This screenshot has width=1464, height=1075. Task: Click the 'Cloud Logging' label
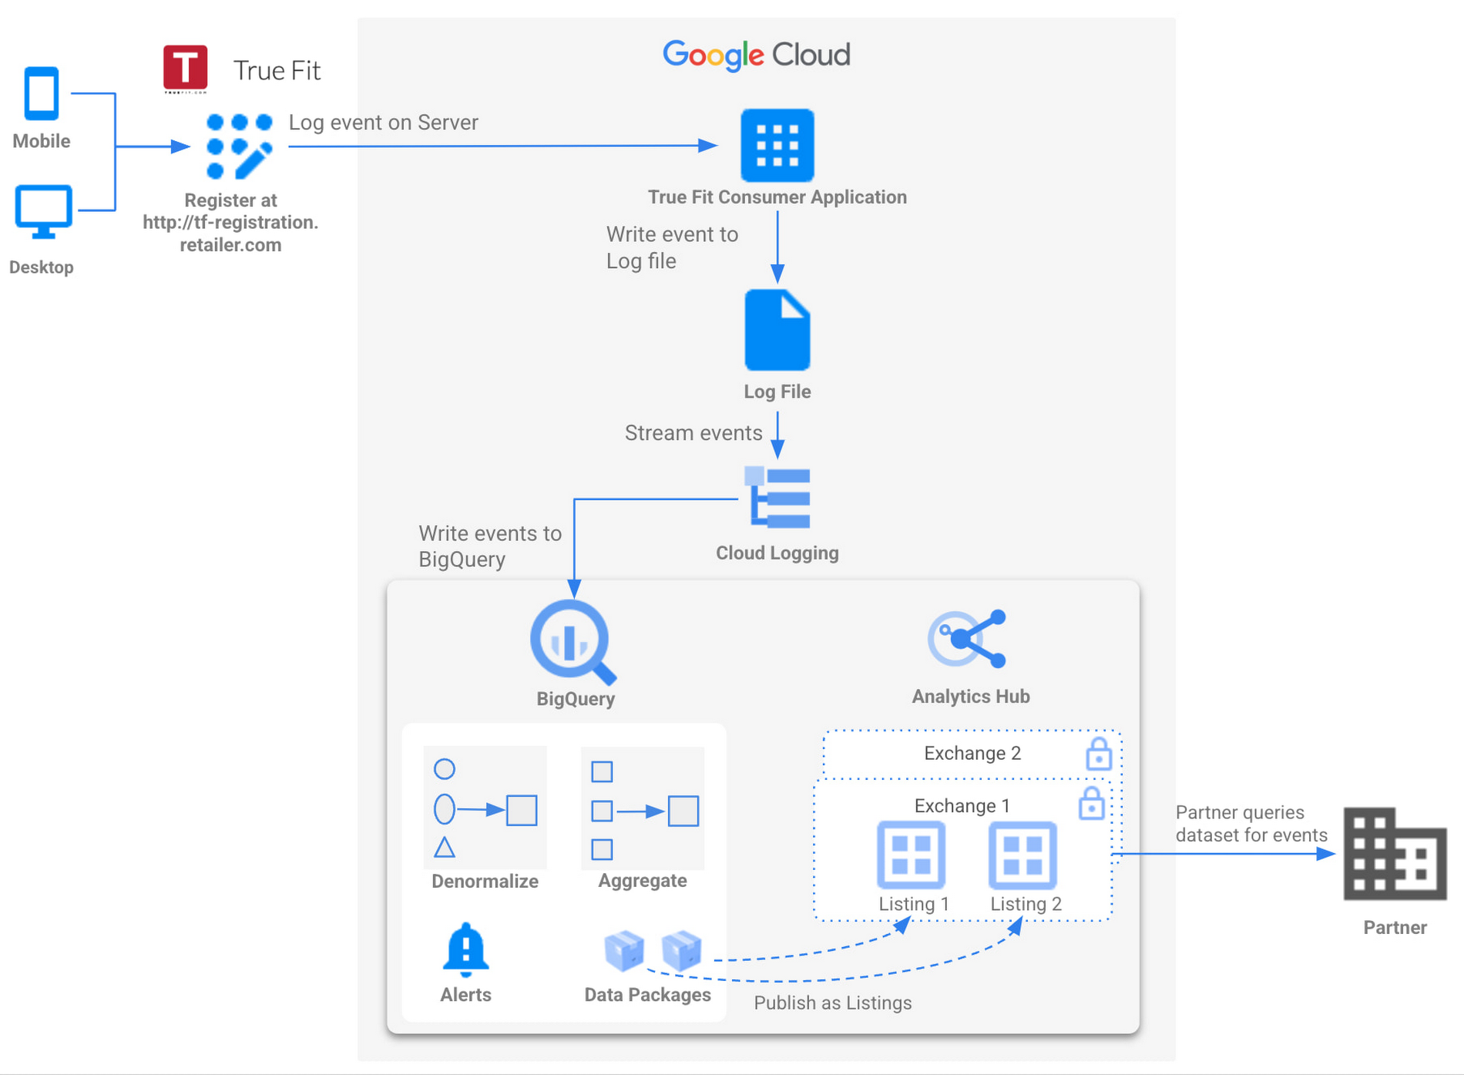click(x=777, y=553)
